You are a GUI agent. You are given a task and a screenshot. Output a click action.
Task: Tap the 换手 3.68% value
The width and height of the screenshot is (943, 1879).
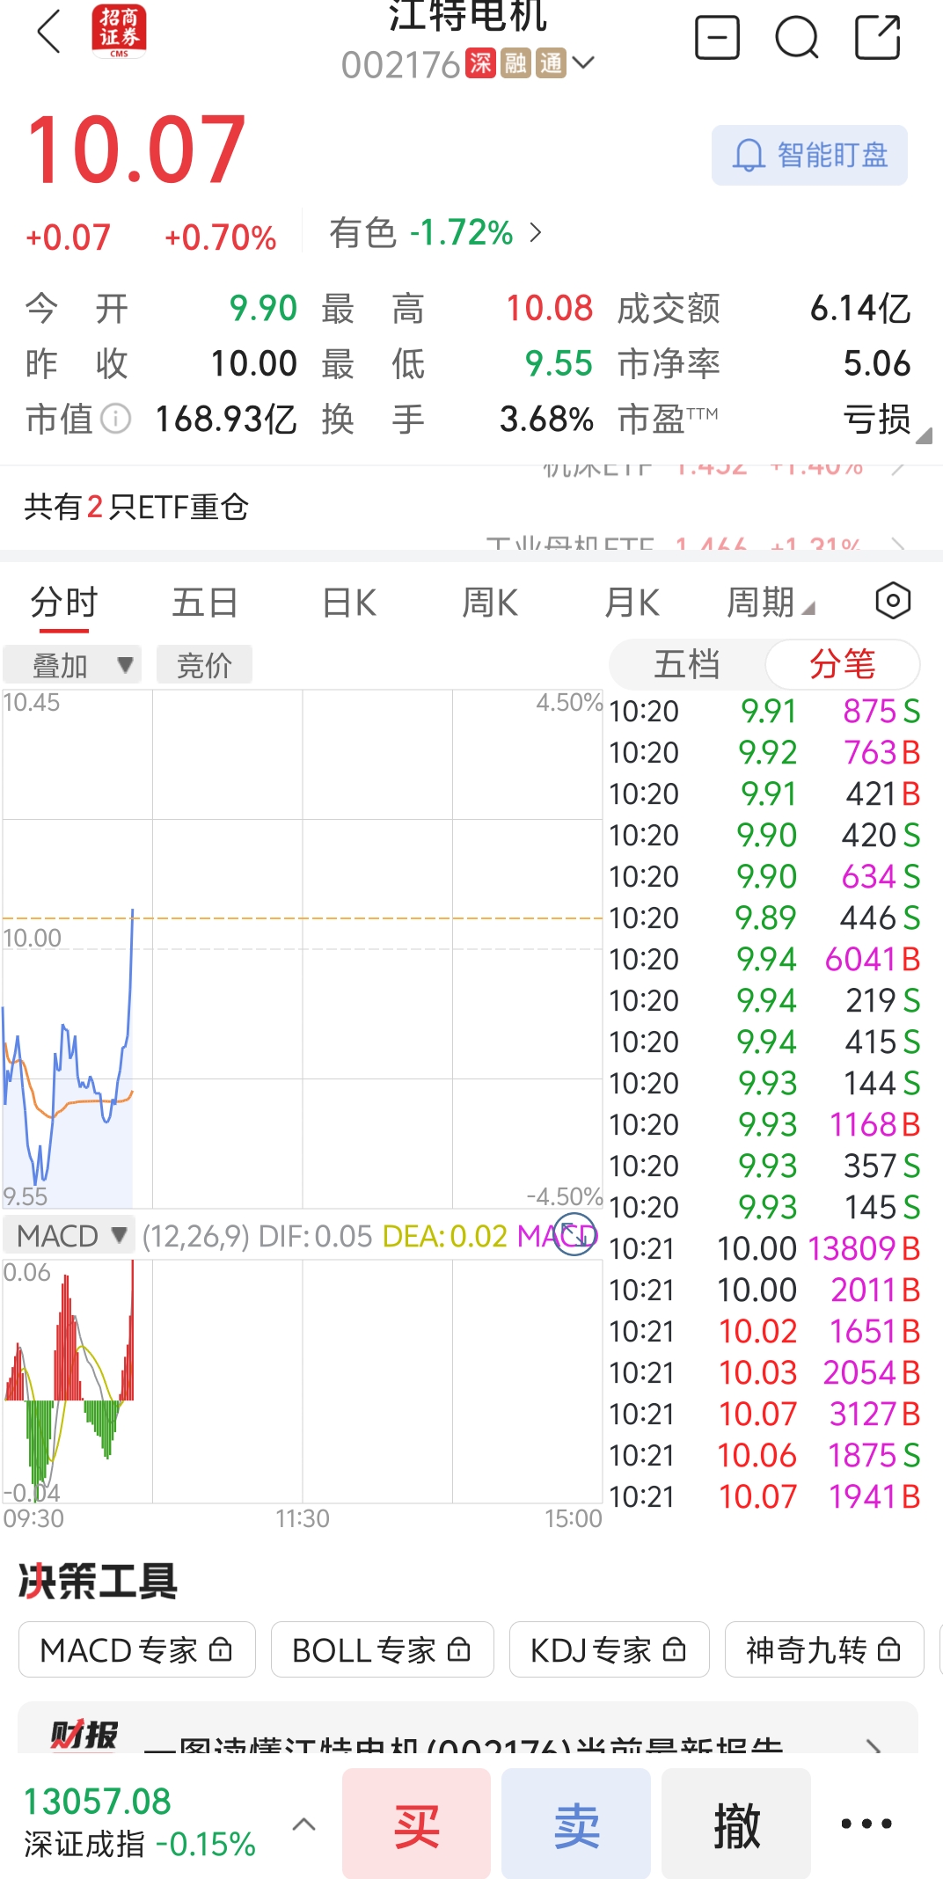[x=546, y=419]
